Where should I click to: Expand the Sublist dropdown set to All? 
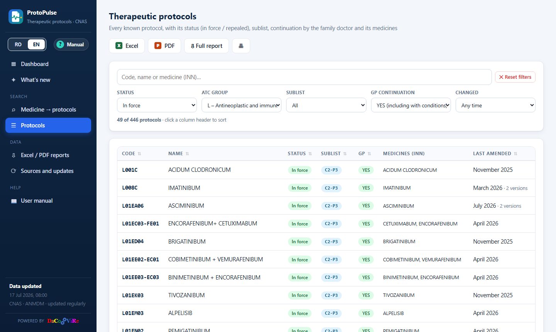tap(326, 105)
